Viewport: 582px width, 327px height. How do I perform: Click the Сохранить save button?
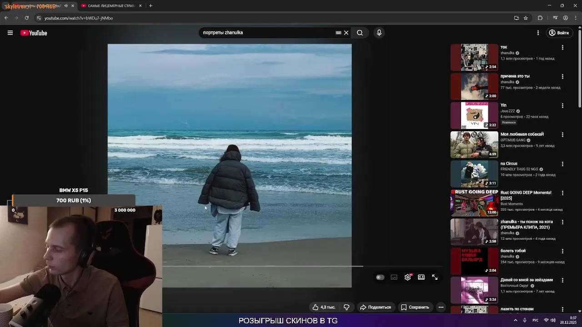tap(415, 307)
